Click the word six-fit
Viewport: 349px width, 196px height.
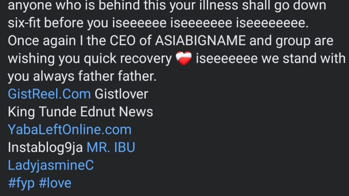24,23
